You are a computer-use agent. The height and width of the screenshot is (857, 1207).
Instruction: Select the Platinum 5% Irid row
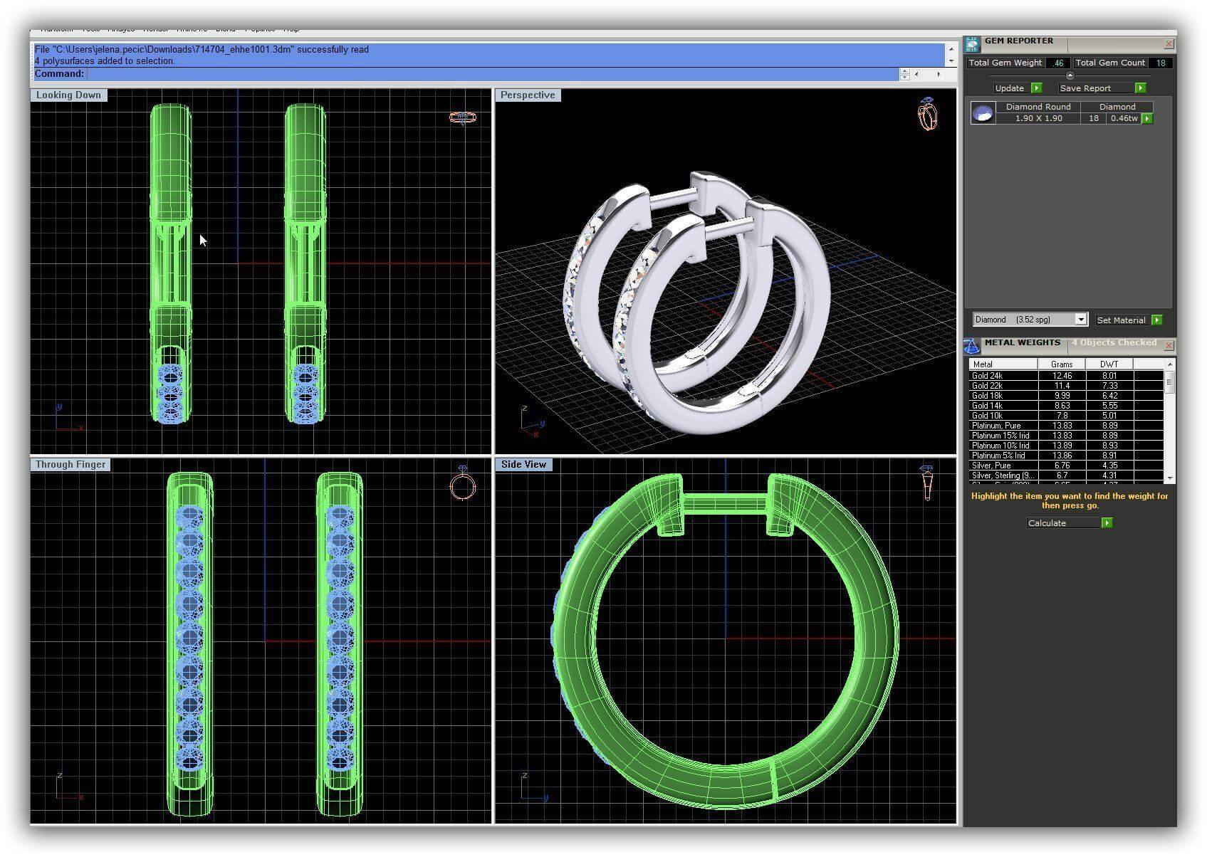[x=1066, y=456]
